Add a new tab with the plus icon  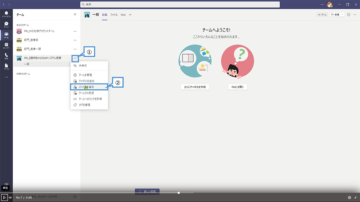click(x=130, y=15)
